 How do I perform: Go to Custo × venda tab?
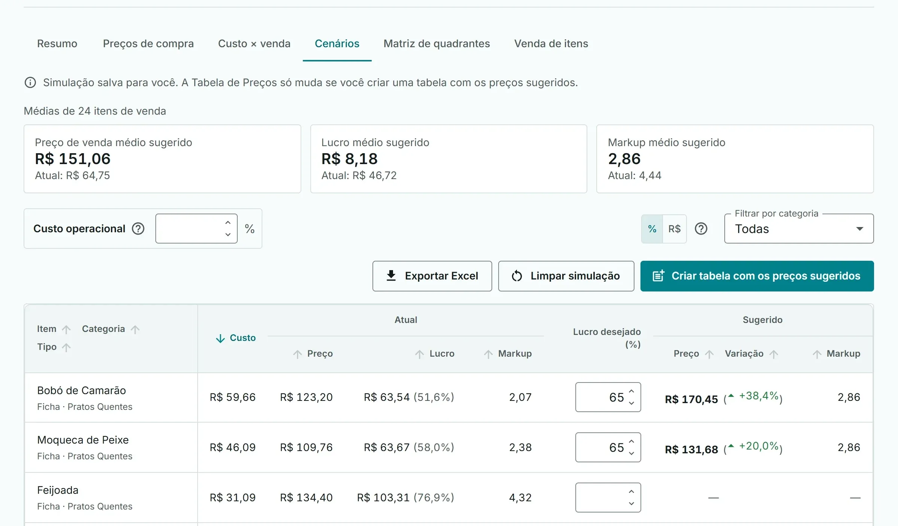tap(254, 43)
